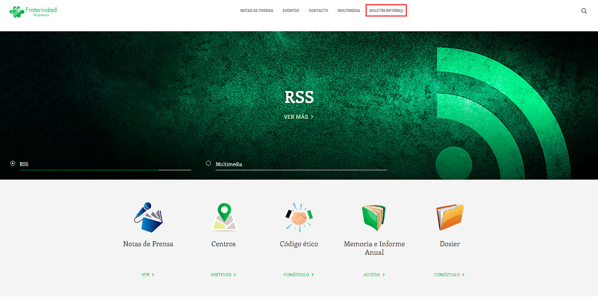
Task: Click the Multimedia slide label text
Action: (229, 164)
